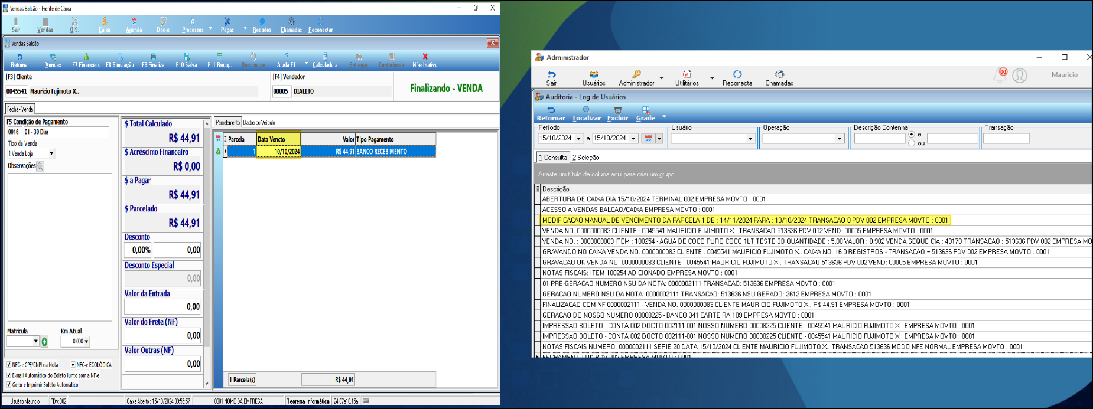This screenshot has width=1093, height=409.
Task: Open the Caixa module icon
Action: pos(104,25)
